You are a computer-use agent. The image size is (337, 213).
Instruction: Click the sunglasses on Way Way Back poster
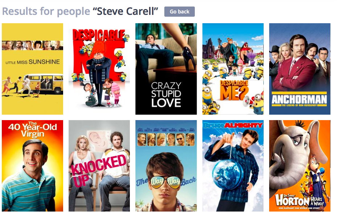(165, 182)
